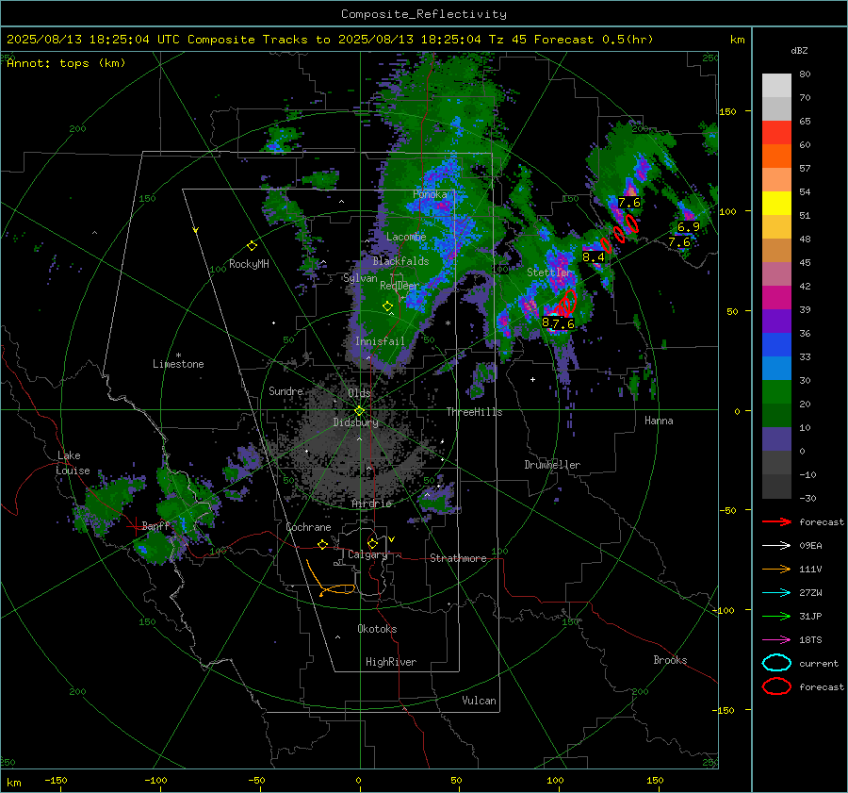
Task: Click the yellow diamond marker above Calgary
Action: [x=372, y=543]
